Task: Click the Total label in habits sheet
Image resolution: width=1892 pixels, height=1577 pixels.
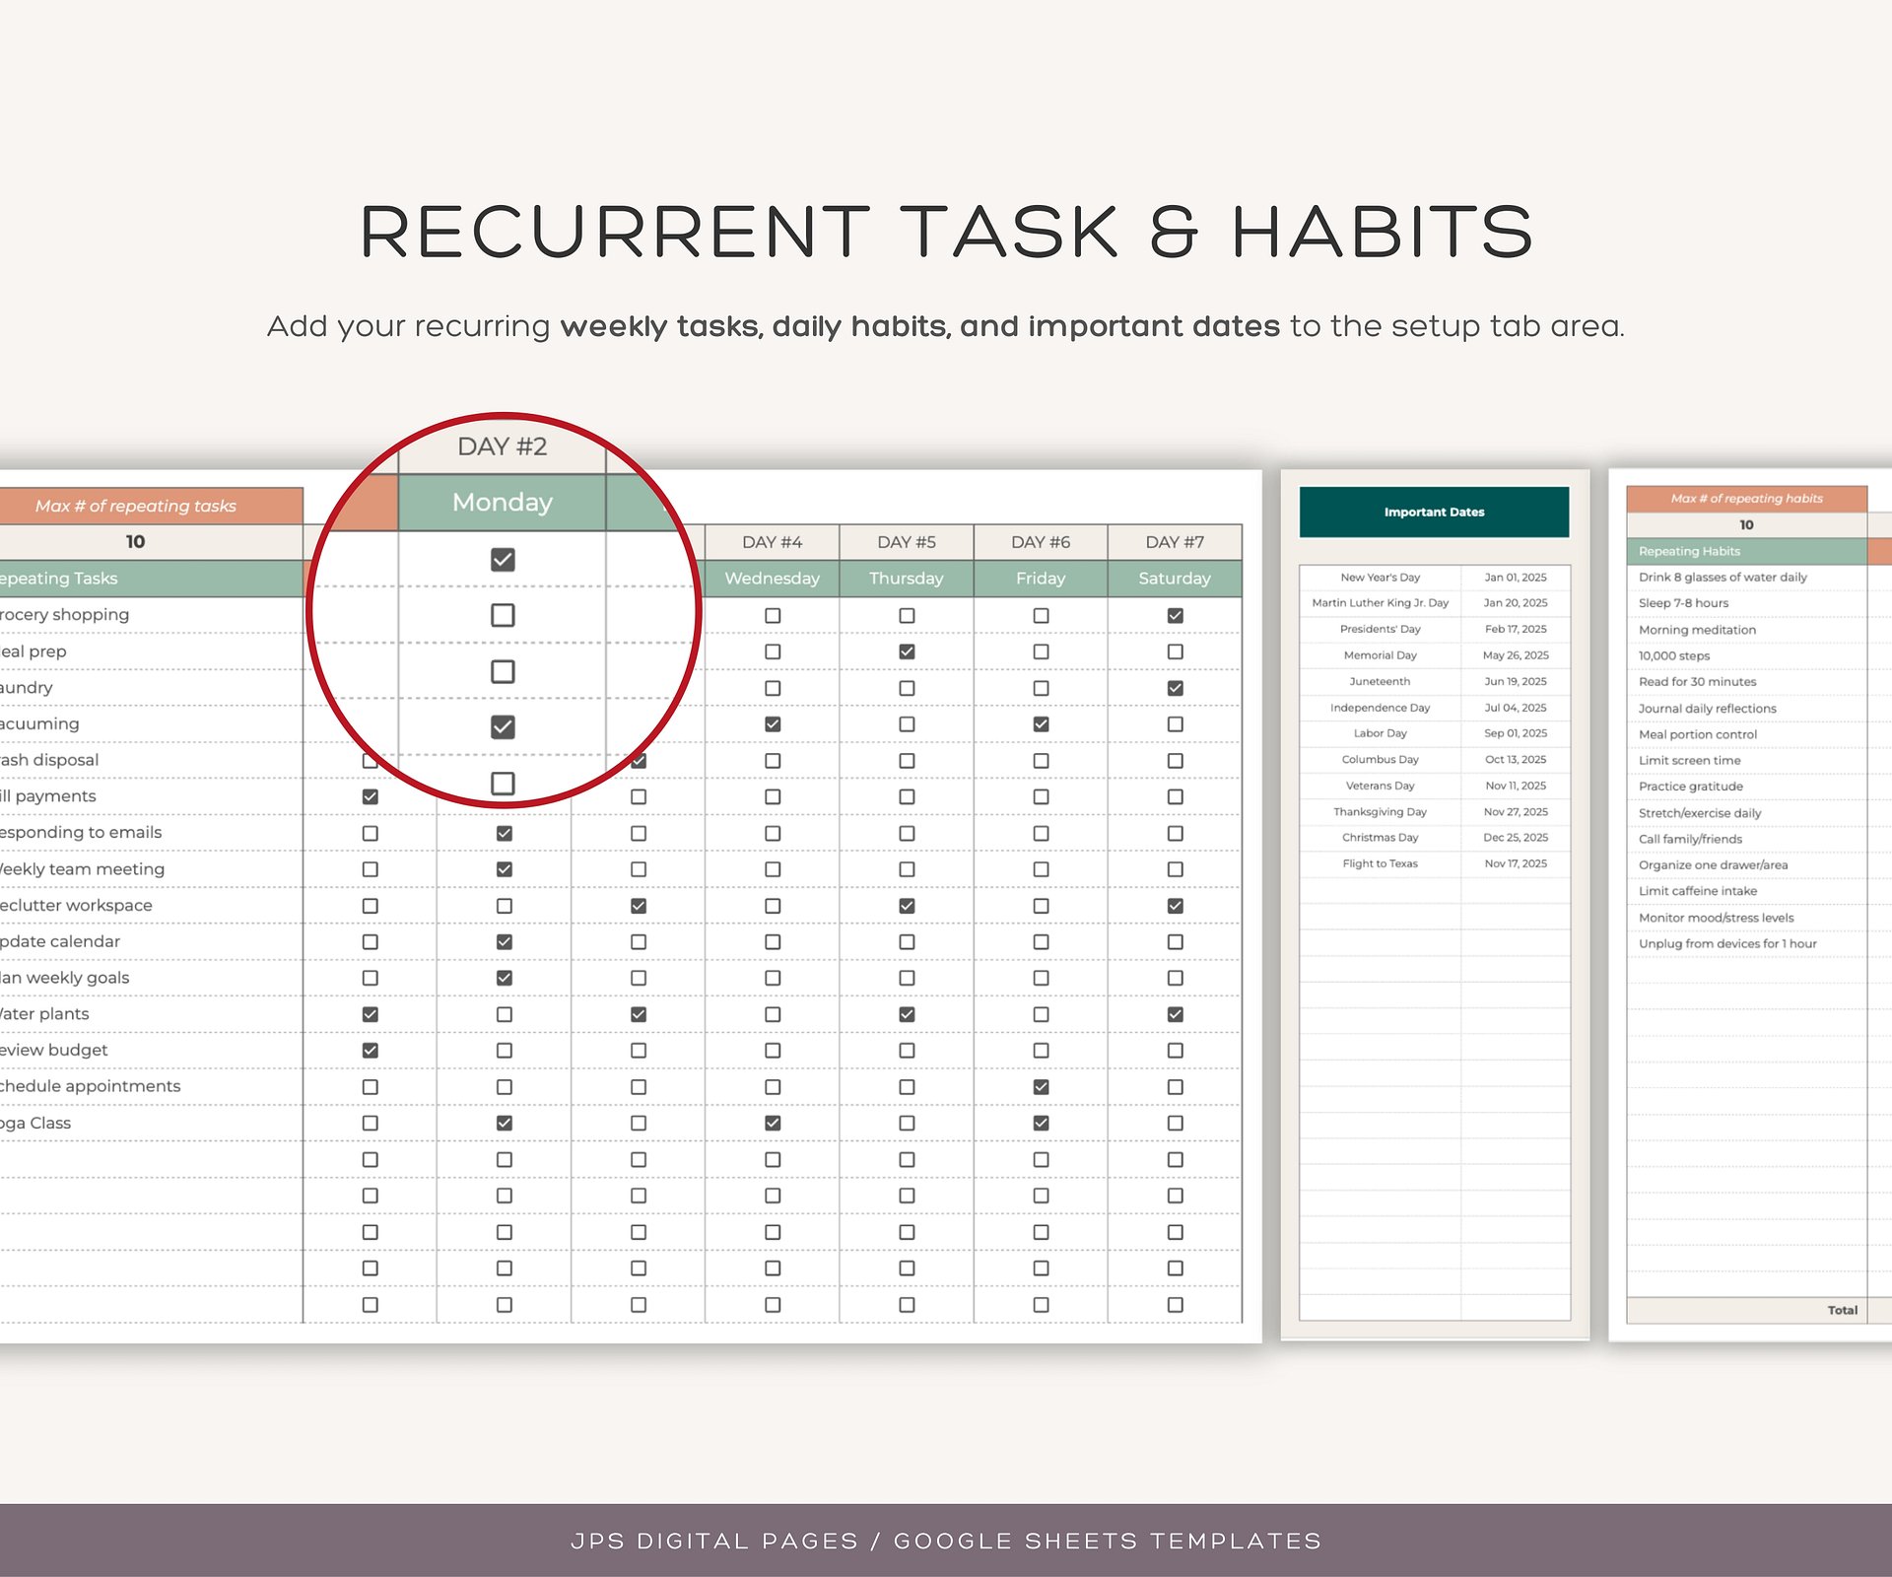Action: [x=1842, y=1310]
